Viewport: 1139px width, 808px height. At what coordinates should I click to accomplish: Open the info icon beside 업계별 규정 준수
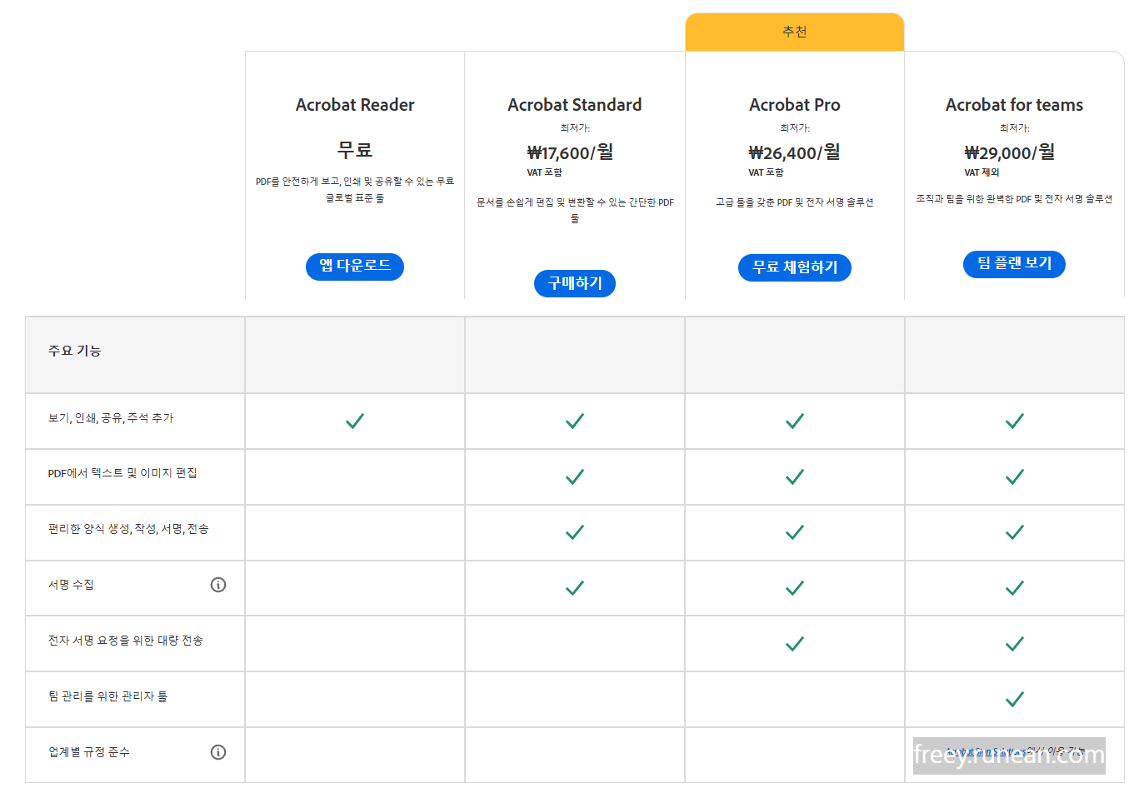218,752
